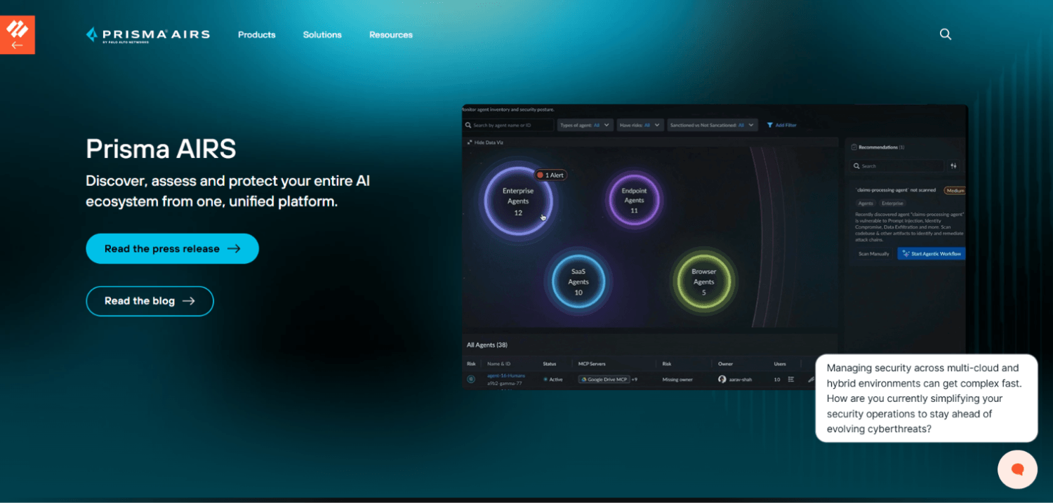Click the Hide Data Viz collapse icon
Screen dimensions: 1053x503
(470, 142)
